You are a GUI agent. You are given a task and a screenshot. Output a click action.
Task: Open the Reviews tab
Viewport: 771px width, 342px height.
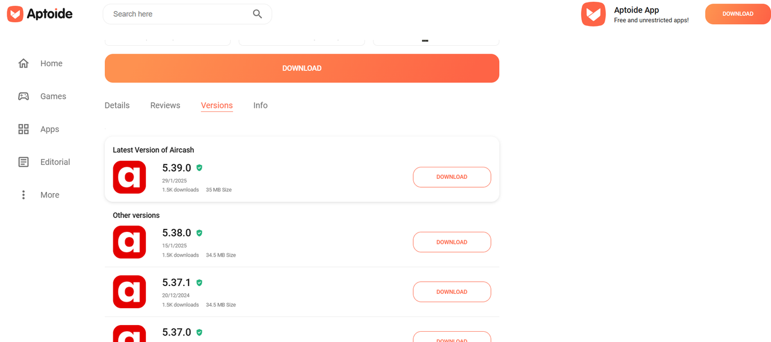[x=165, y=105]
